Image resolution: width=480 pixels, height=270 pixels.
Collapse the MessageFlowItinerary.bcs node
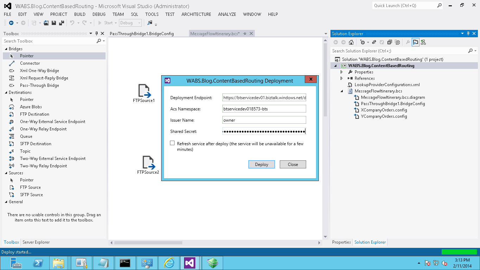341,91
